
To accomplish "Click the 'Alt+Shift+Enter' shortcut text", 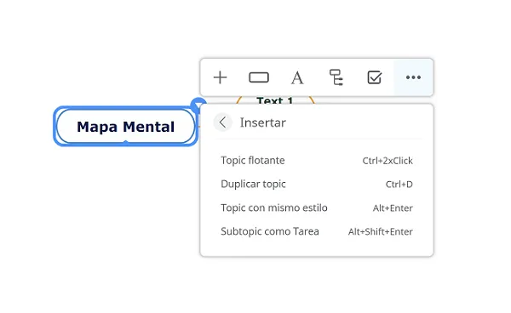I will pos(381,231).
